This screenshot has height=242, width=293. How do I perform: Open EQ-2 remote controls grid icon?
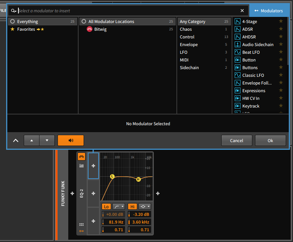pyautogui.click(x=81, y=224)
